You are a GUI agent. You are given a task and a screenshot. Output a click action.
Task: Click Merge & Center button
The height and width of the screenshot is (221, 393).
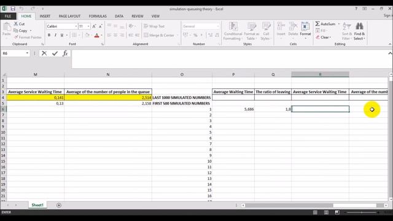click(159, 35)
